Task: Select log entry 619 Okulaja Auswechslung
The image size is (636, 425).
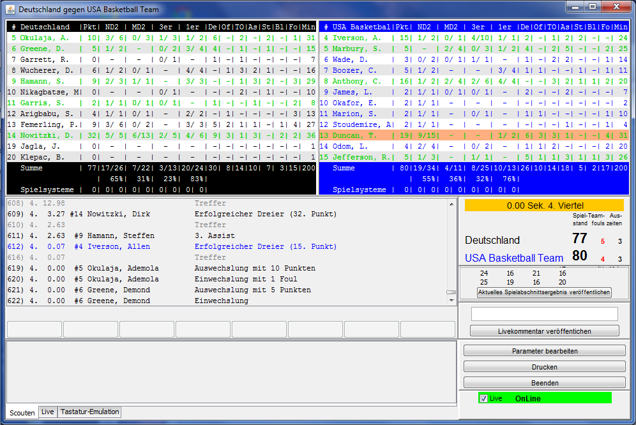Action: coord(227,268)
